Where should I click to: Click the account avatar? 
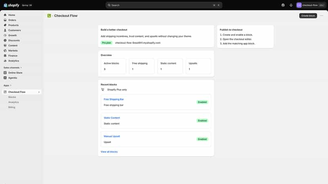[x=299, y=5]
